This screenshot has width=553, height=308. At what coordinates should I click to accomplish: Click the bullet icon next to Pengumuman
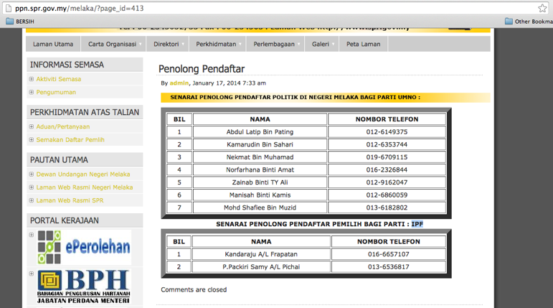(32, 92)
